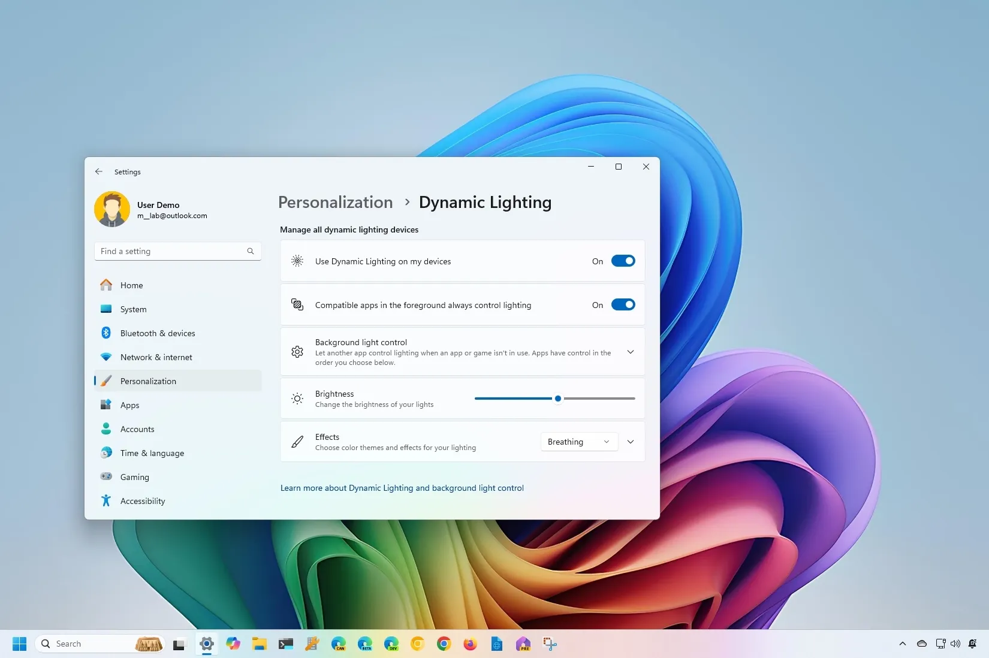Click the Copilot taskbar icon

point(233,644)
